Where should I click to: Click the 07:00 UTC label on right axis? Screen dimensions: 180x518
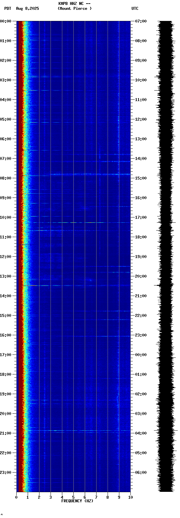click(x=141, y=21)
